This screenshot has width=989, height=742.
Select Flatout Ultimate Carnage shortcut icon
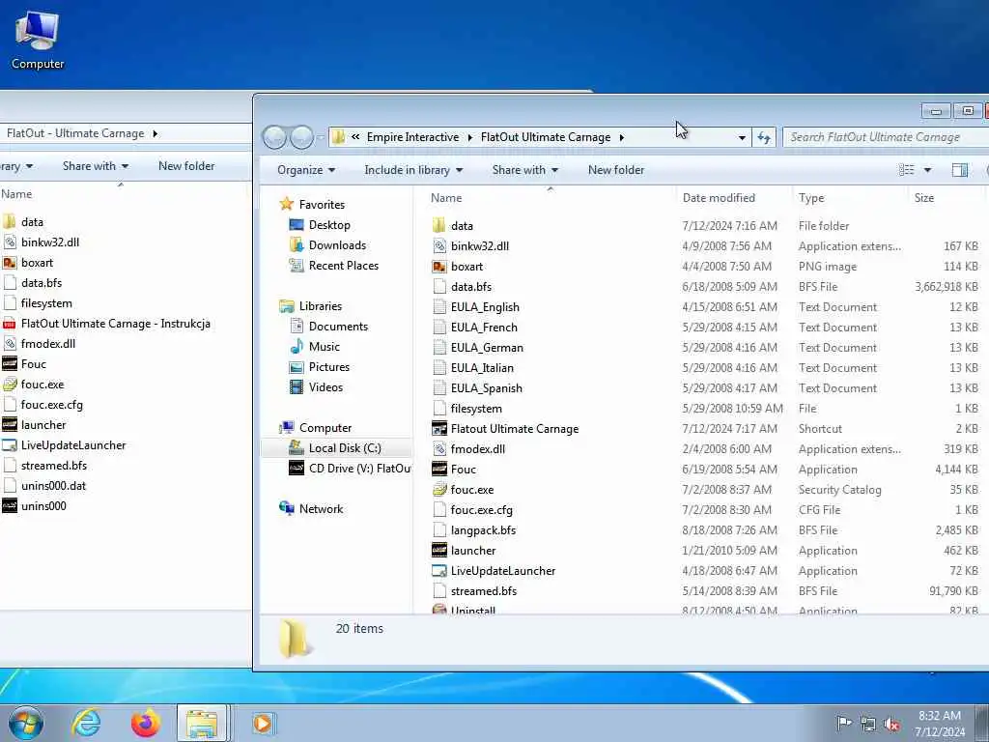pos(439,428)
